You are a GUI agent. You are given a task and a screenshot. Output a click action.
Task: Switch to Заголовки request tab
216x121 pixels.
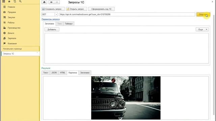point(49,24)
